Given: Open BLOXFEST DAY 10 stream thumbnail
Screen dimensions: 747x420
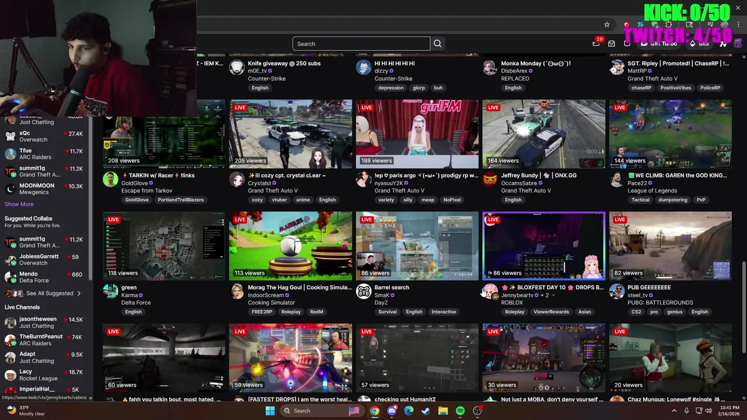Looking at the screenshot, I should pos(544,246).
